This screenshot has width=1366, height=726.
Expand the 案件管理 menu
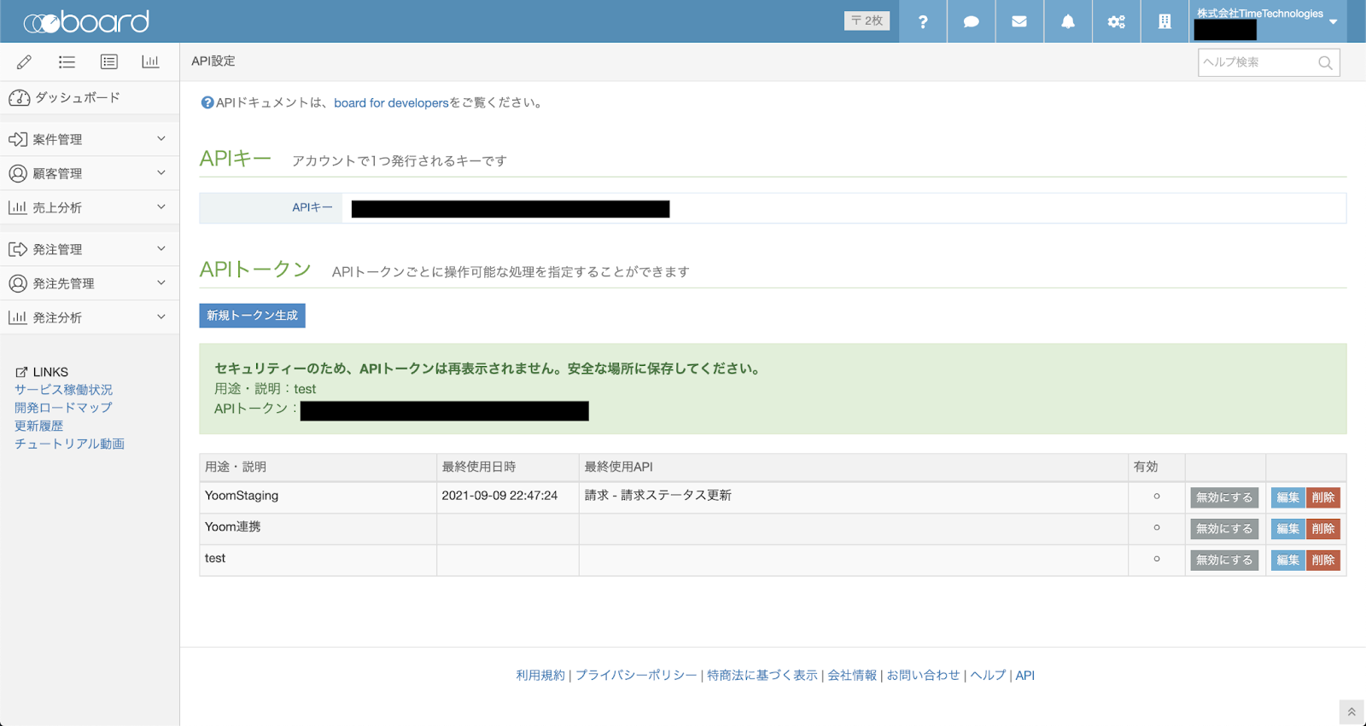[90, 139]
